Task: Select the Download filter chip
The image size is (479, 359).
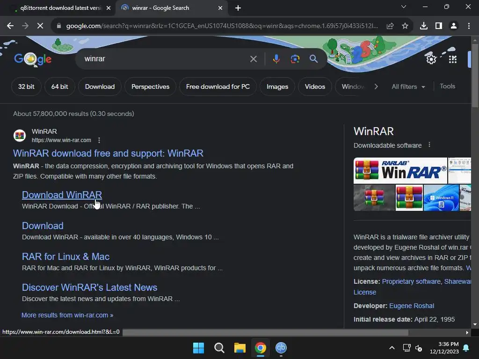Action: tap(100, 86)
